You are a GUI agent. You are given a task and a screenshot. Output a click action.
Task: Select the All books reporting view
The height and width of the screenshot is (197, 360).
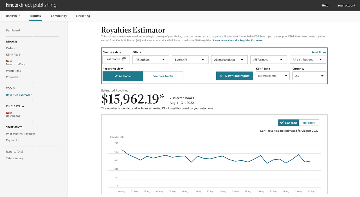click(123, 76)
